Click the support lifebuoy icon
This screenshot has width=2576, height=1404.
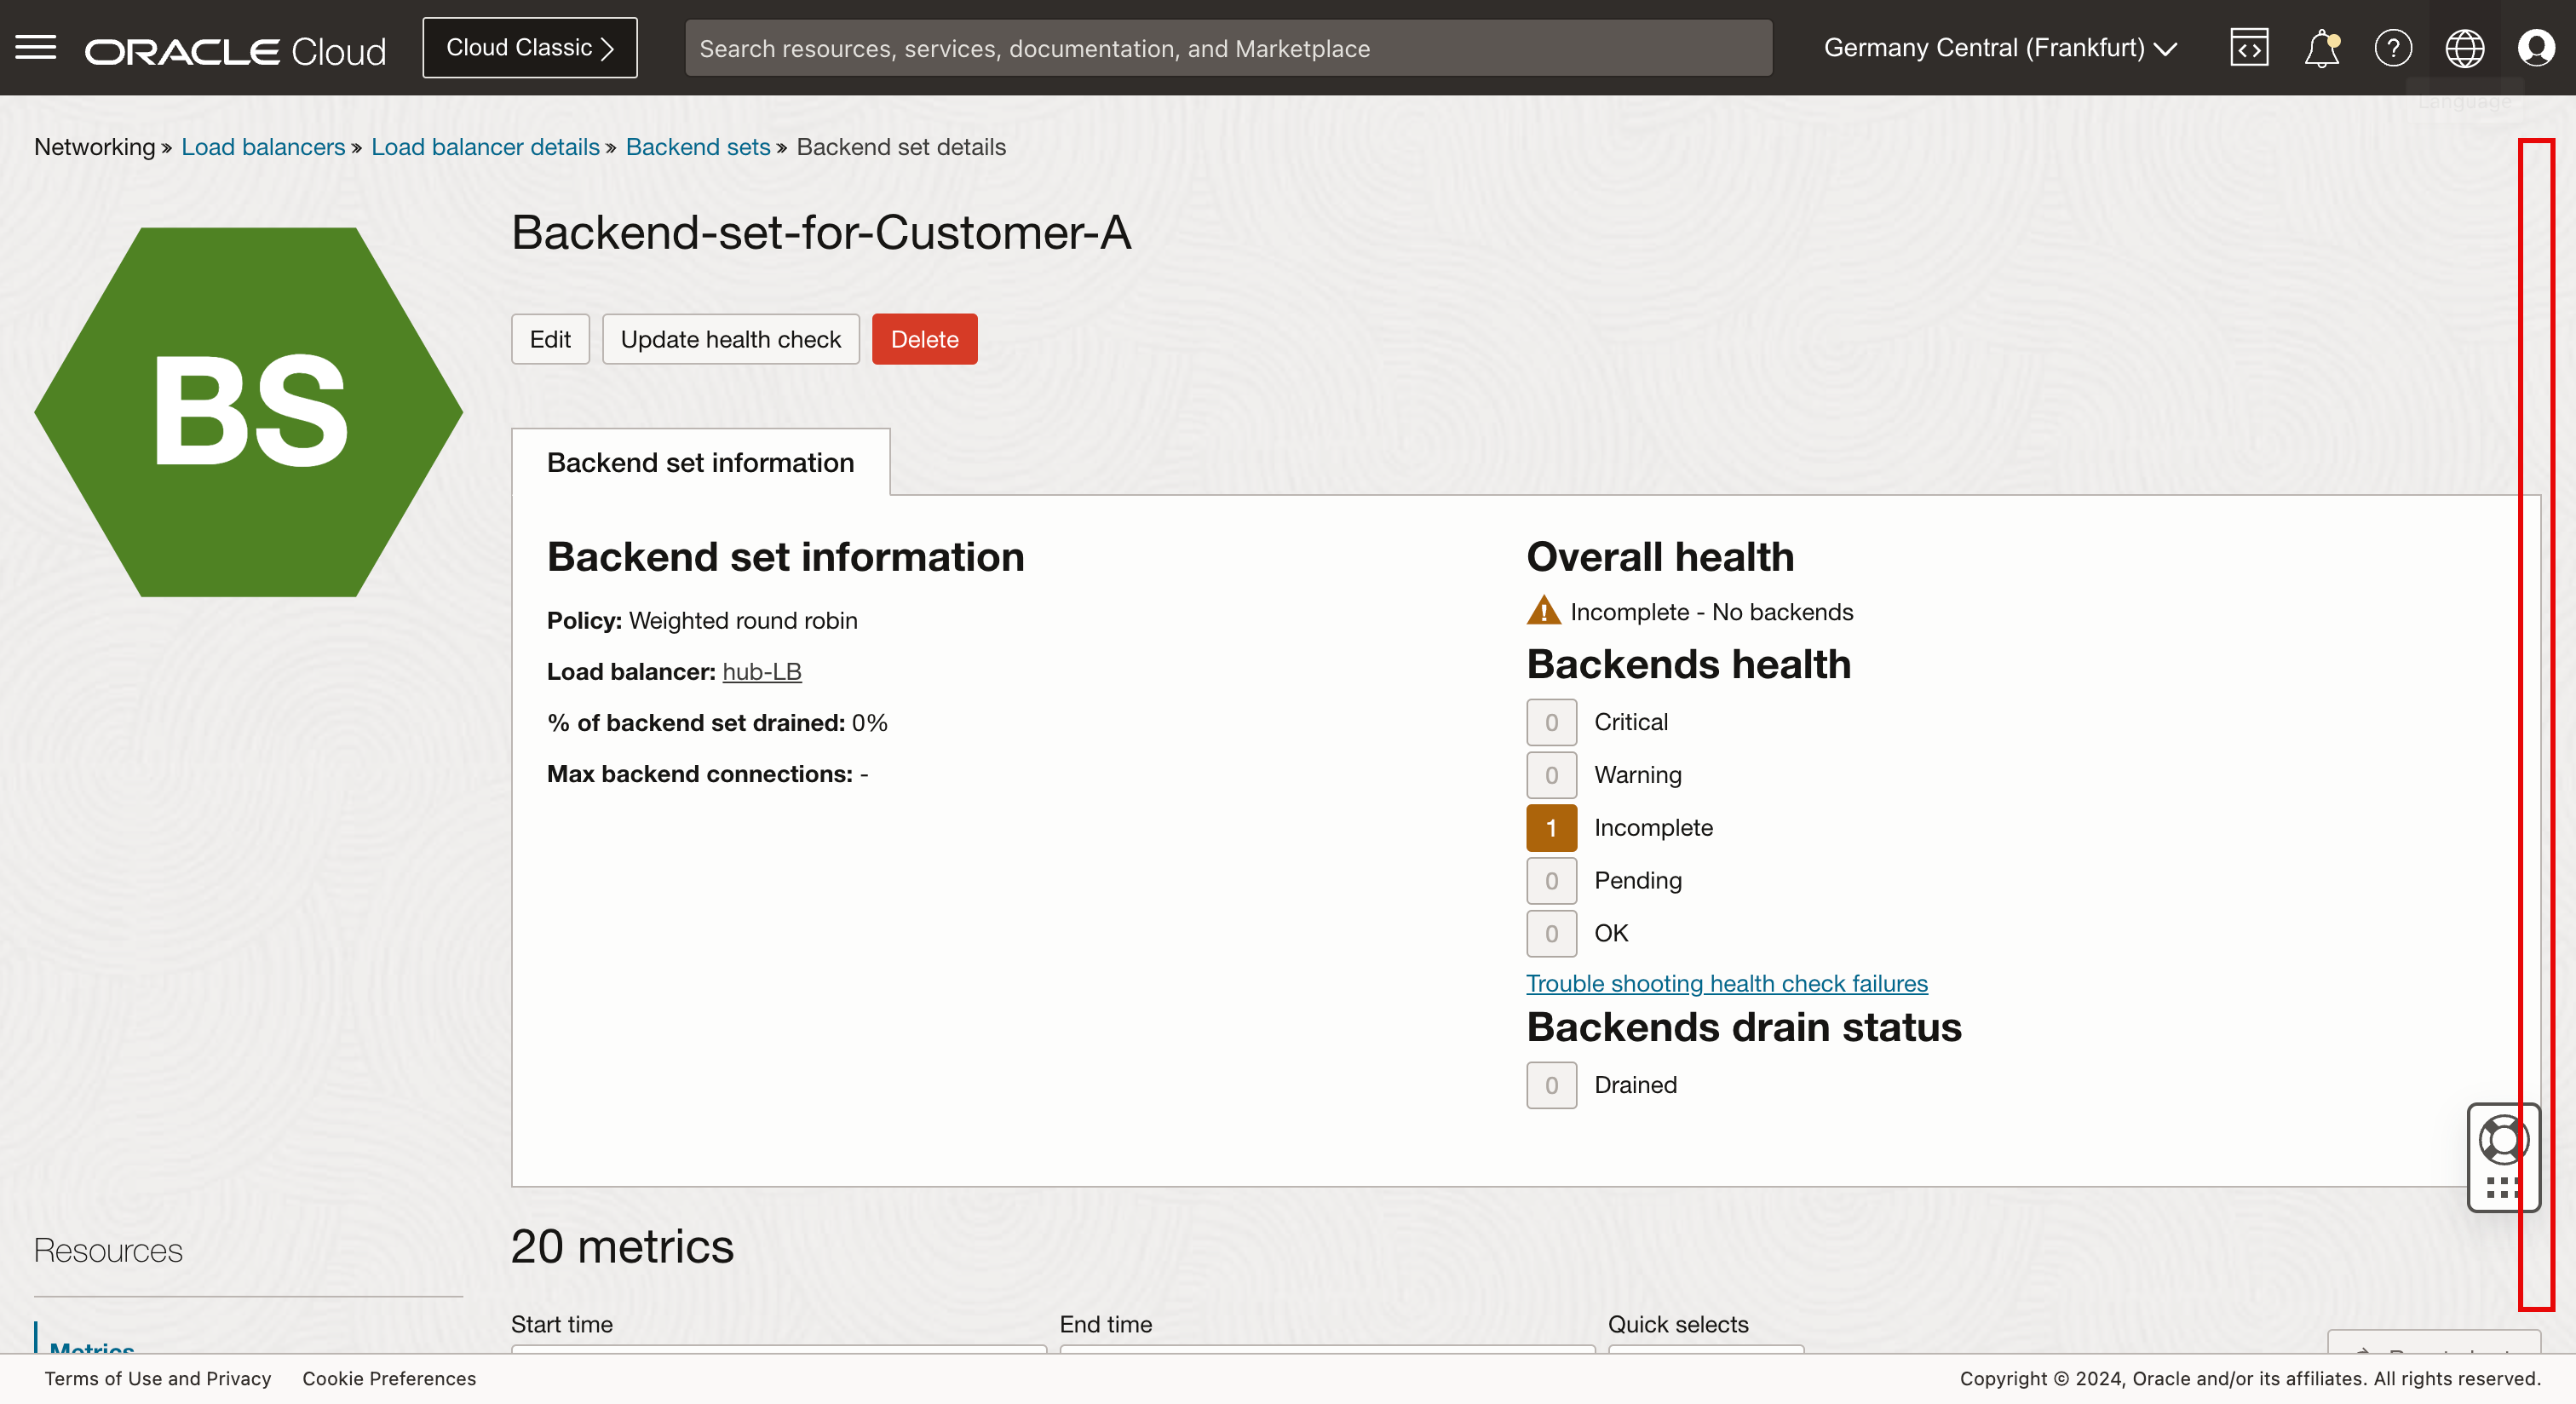point(2502,1139)
